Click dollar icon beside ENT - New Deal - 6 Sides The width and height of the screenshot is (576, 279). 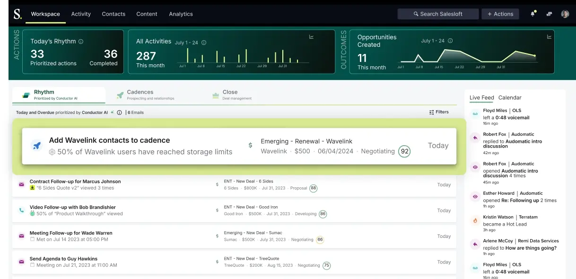217,184
